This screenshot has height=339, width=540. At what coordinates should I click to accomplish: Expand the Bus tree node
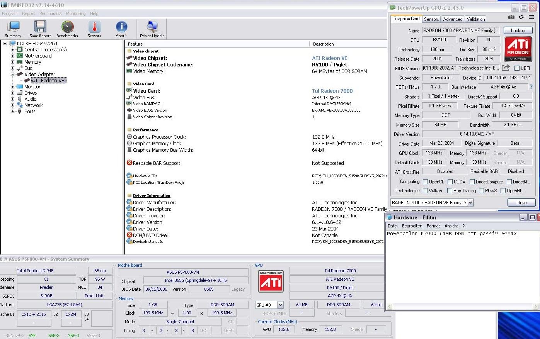tap(12, 68)
